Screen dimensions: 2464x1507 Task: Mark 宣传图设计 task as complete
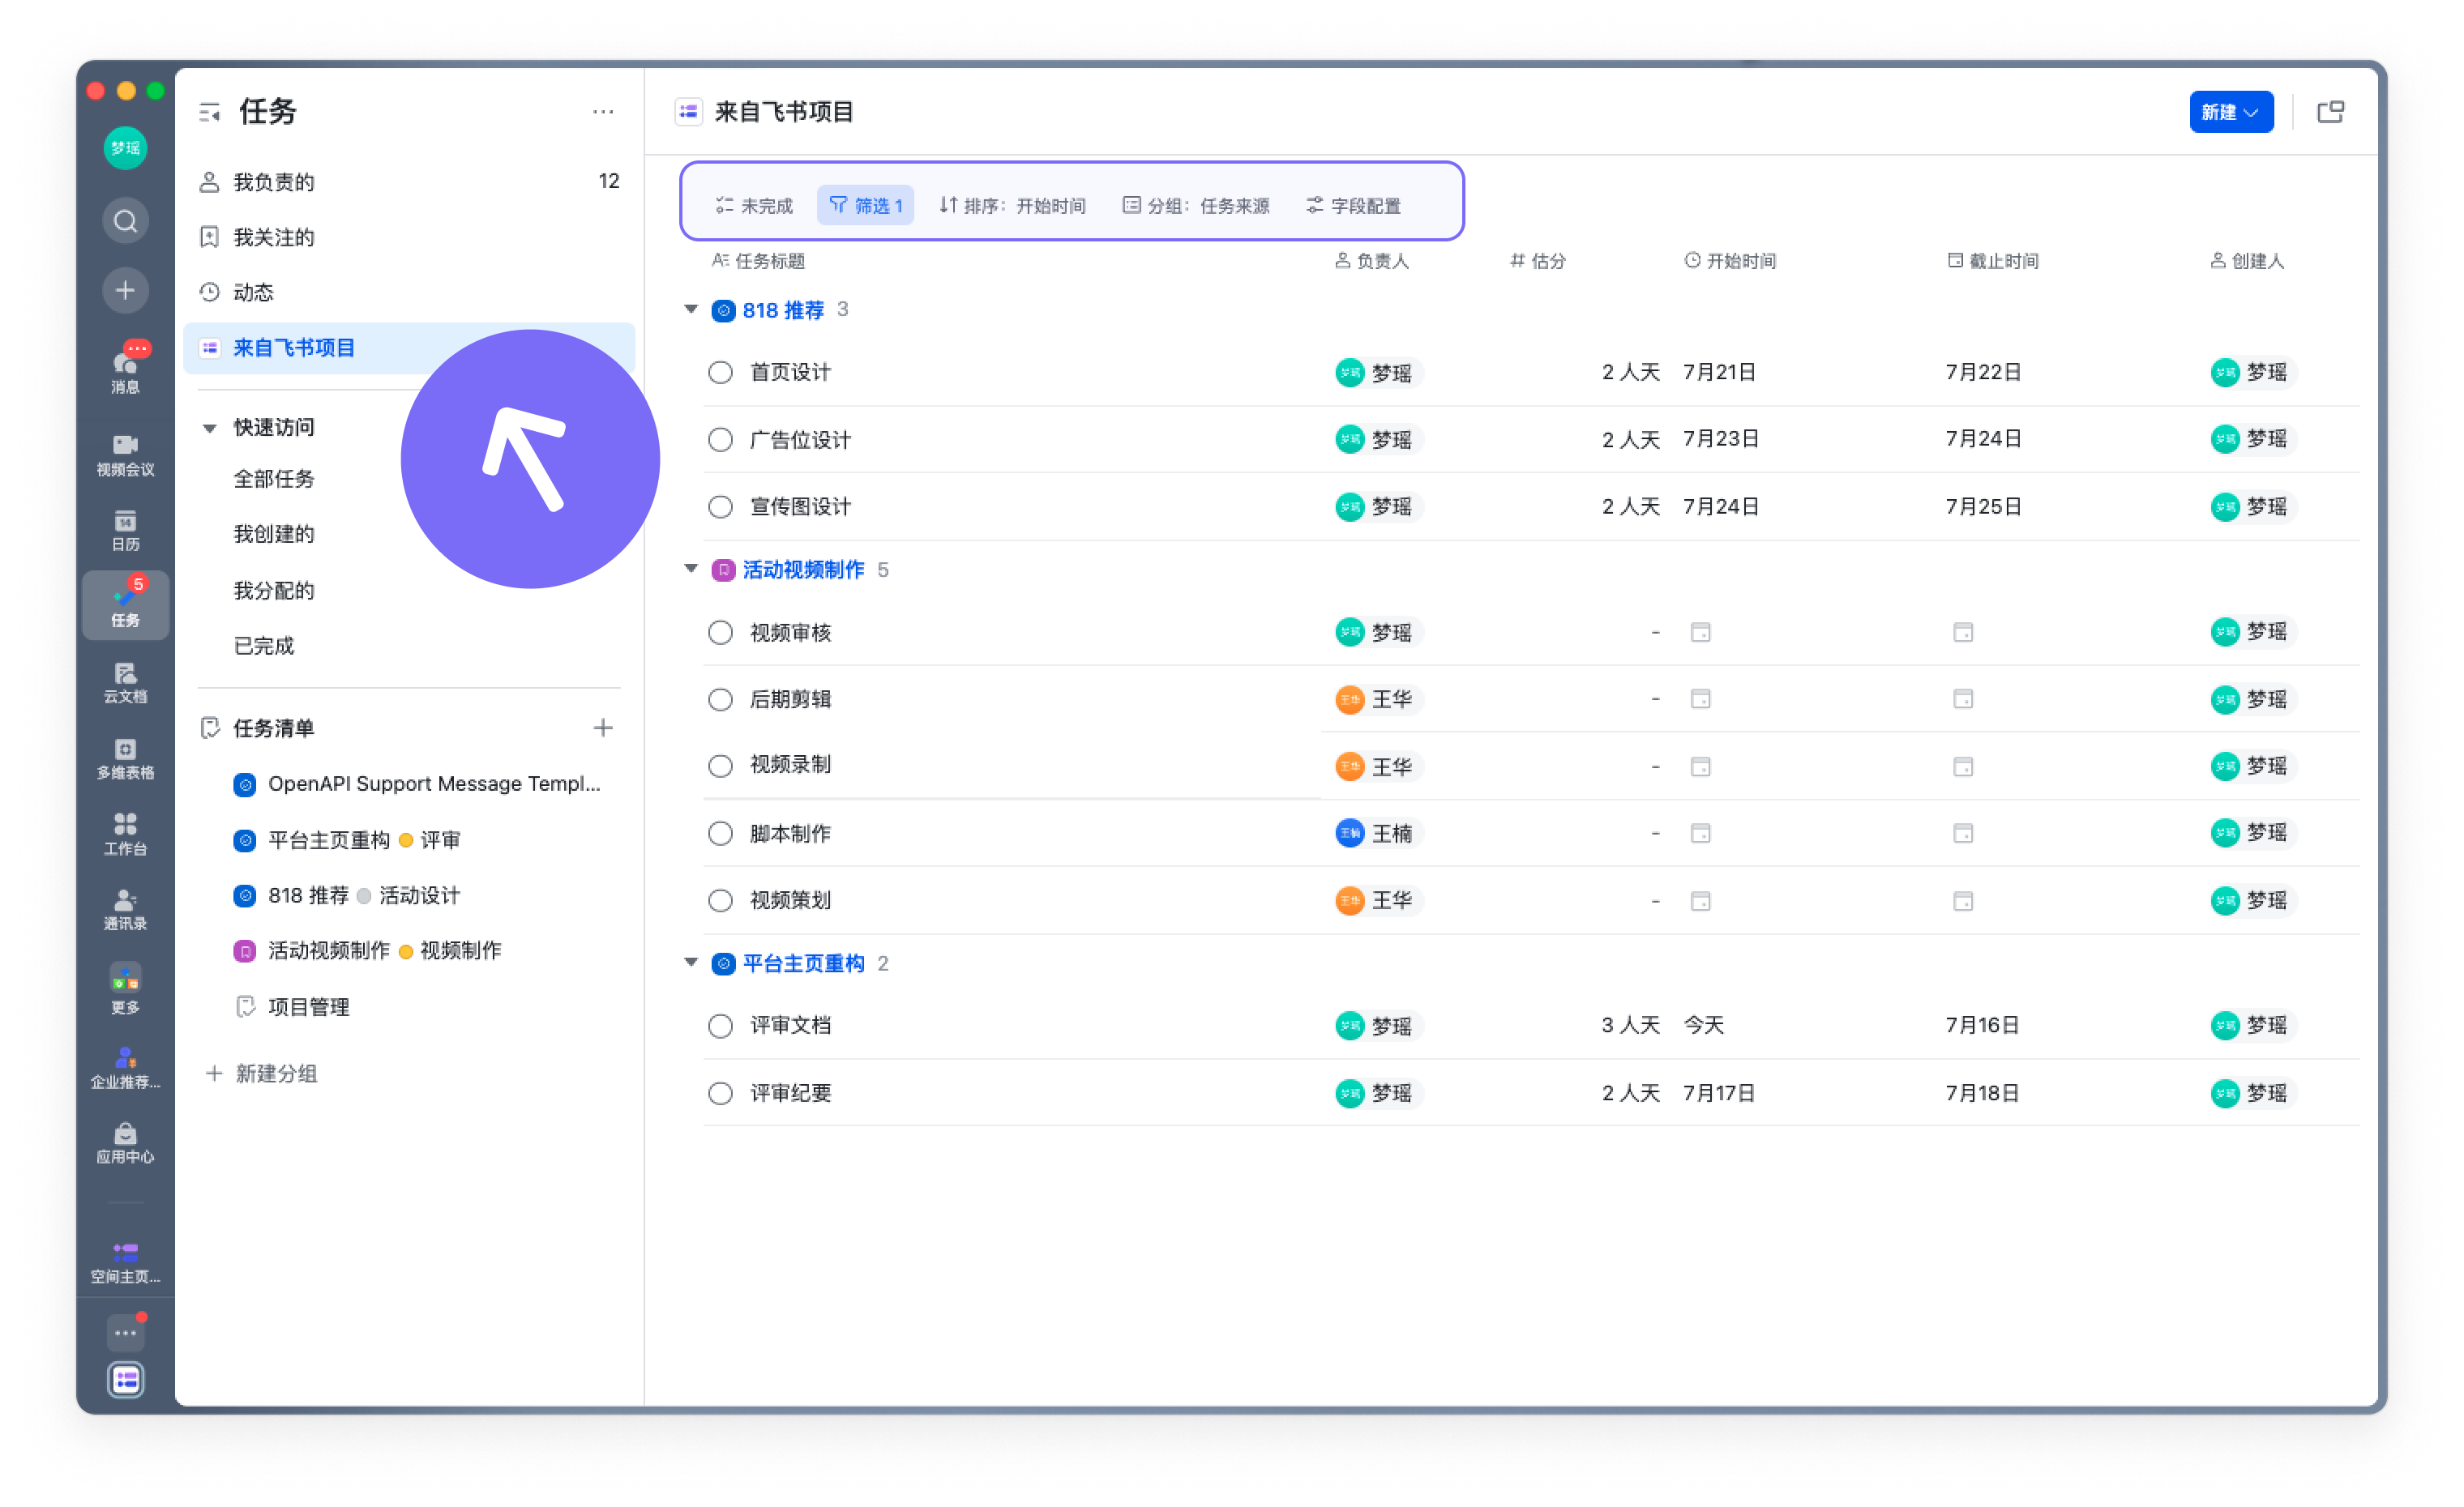[720, 506]
